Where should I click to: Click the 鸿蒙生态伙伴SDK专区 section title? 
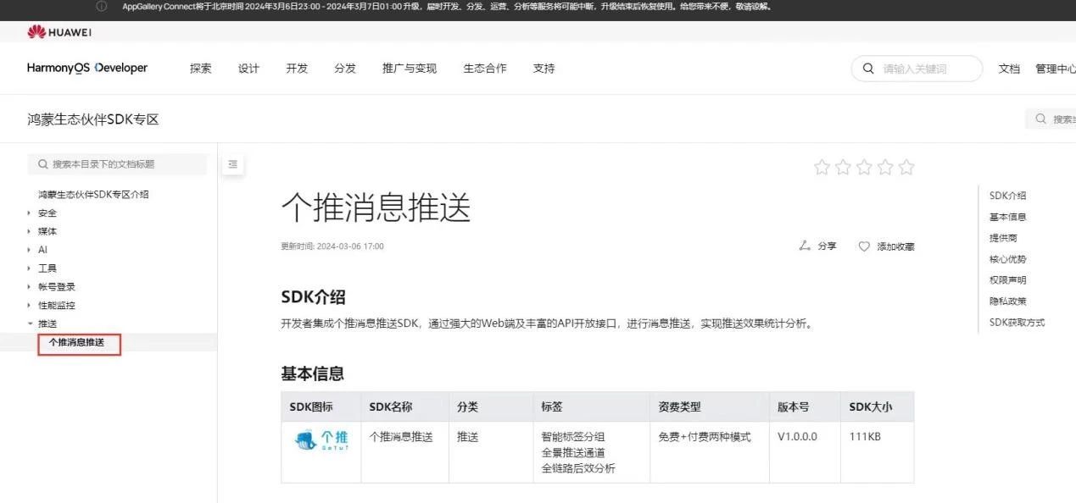click(x=93, y=119)
